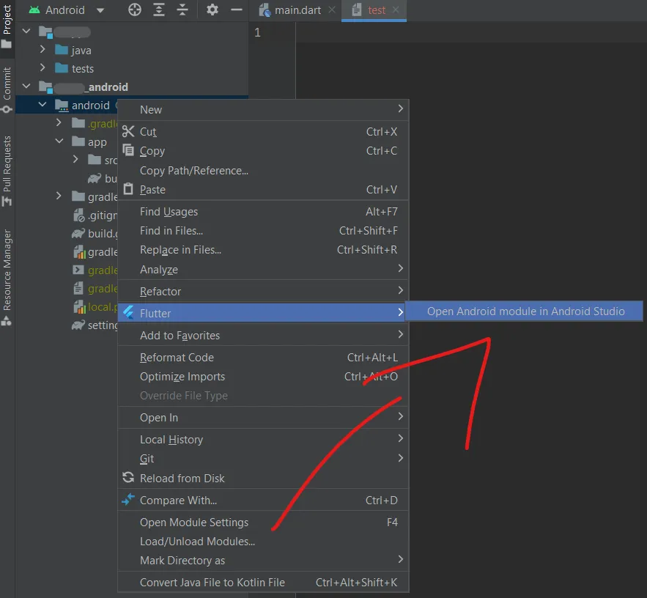The width and height of the screenshot is (647, 598).
Task: Select Load/Unload Modules…
Action: pos(263,541)
